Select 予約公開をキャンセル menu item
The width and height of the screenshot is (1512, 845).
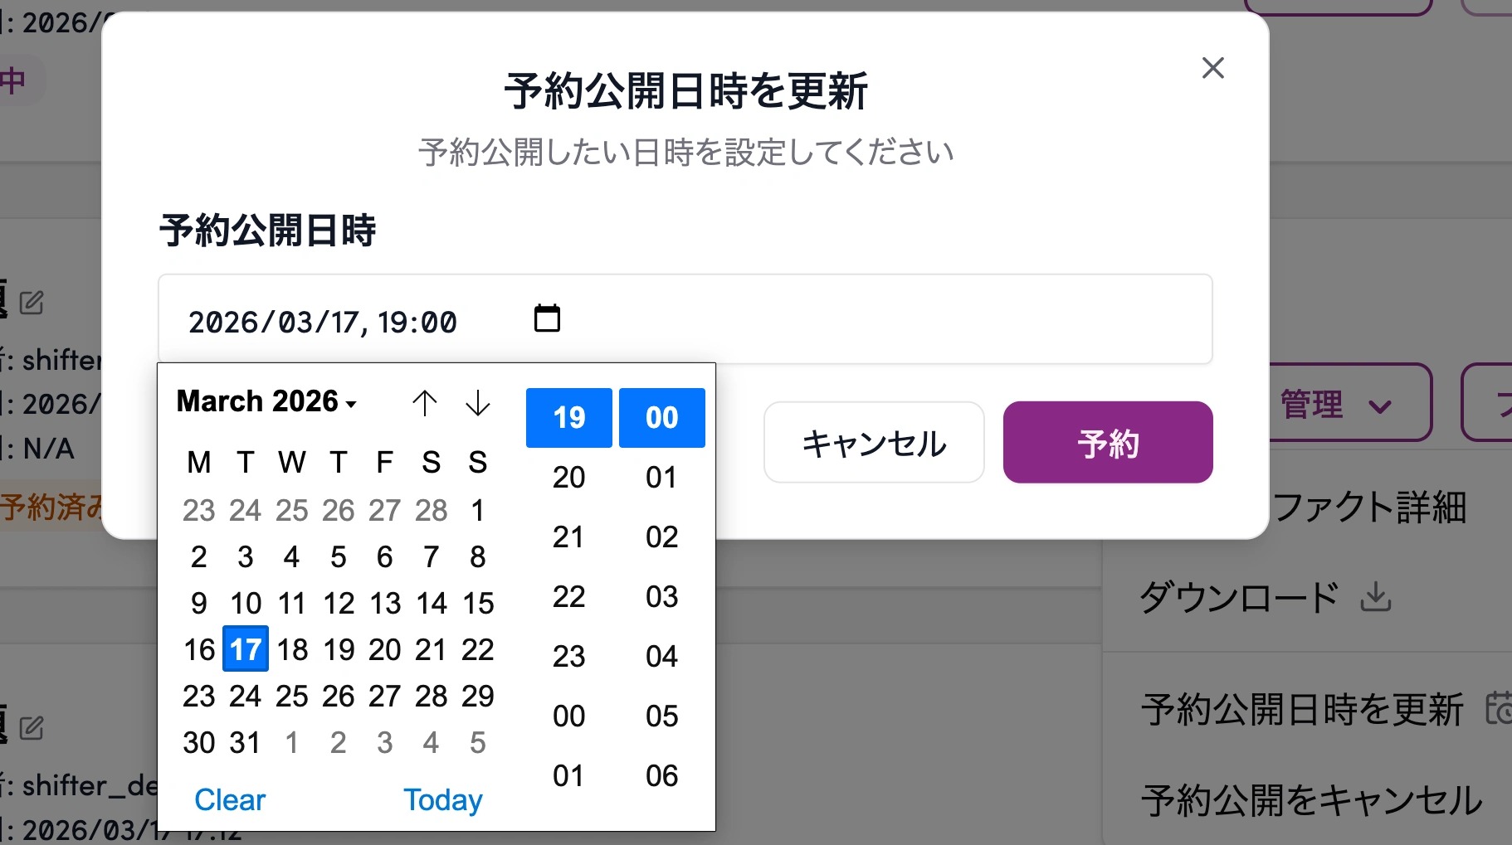1311,800
